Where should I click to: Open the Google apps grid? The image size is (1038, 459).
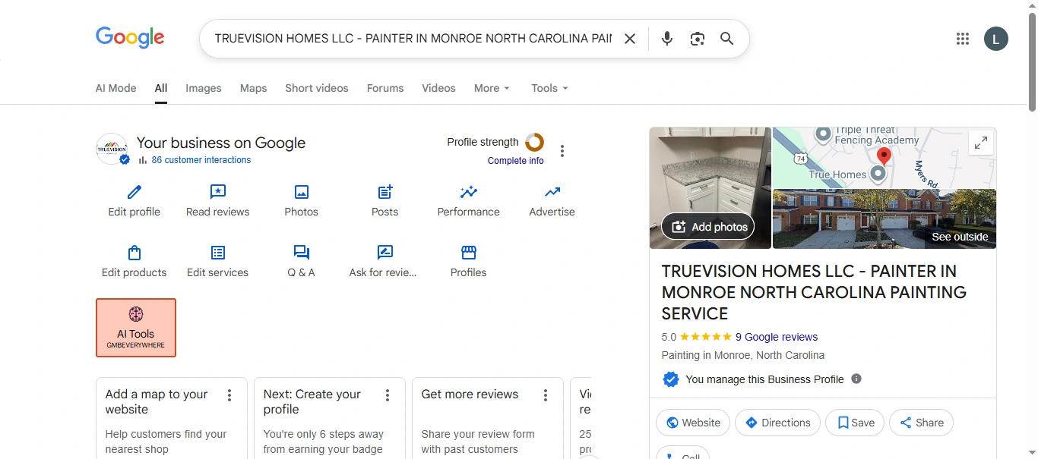coord(963,39)
